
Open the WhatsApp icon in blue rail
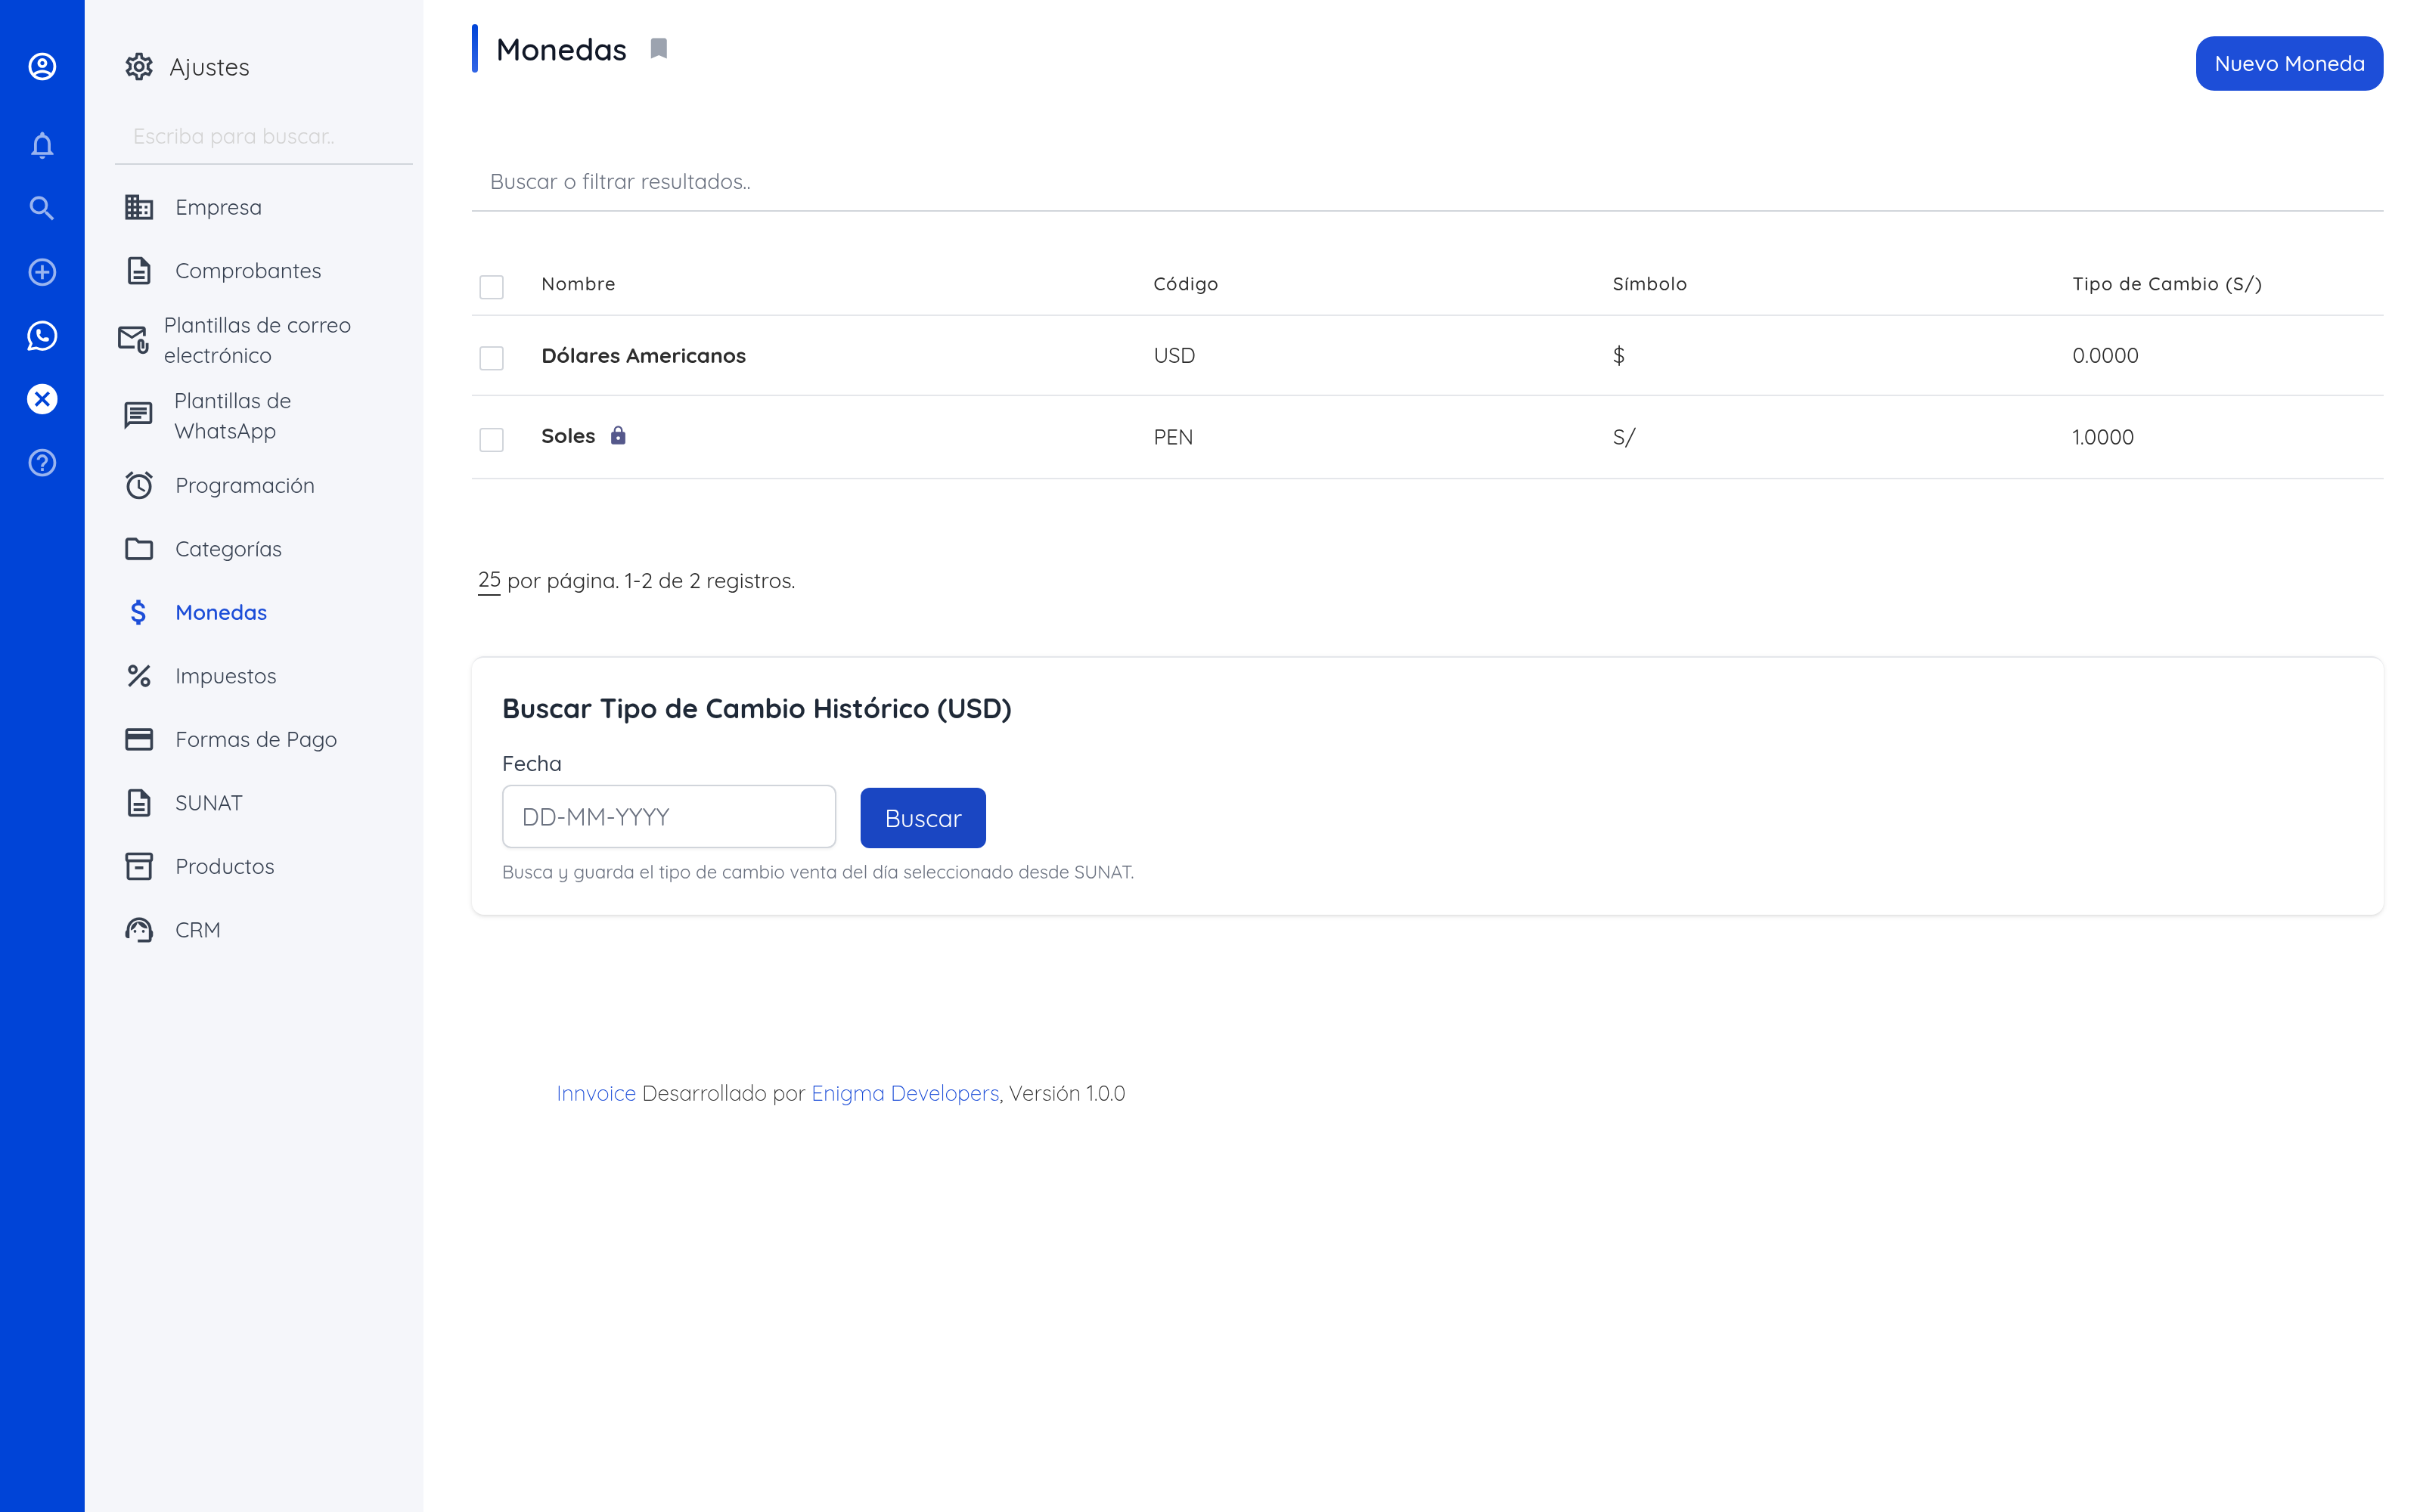point(42,336)
